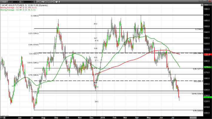Click the small icon beside the Dyn label
The width and height of the screenshot is (212, 119).
4,118
